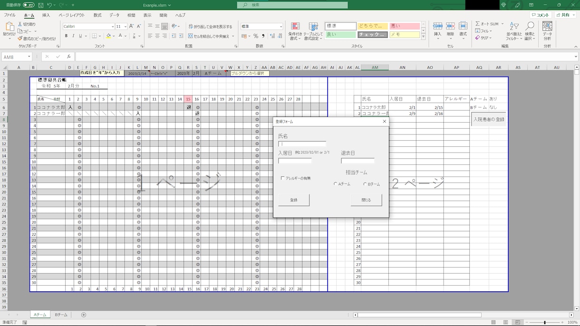Toggle bold formatting in the ribbon
The image size is (580, 326).
click(66, 36)
